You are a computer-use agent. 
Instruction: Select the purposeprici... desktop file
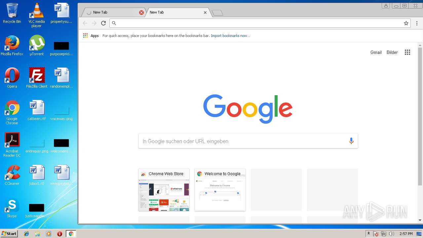point(61,48)
